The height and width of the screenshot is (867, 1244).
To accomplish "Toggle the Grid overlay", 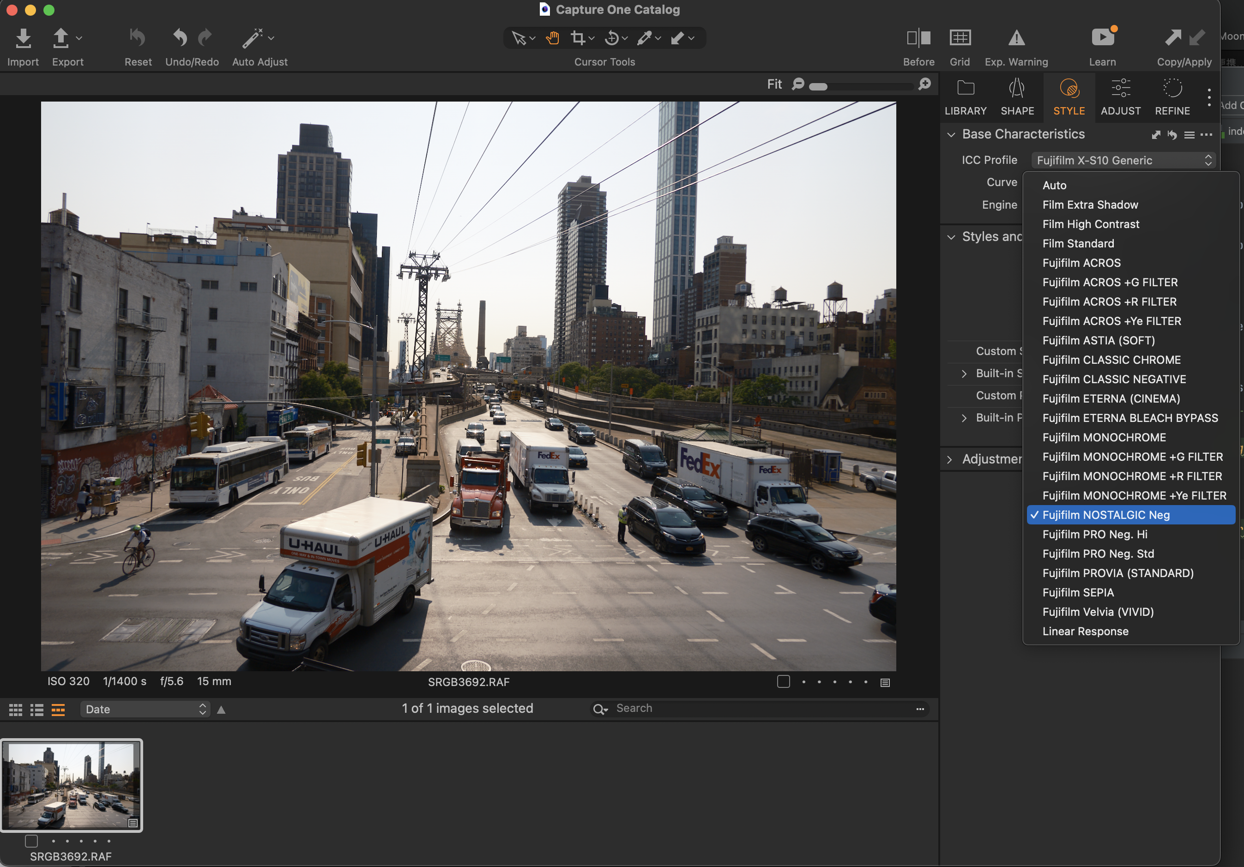I will [x=960, y=38].
